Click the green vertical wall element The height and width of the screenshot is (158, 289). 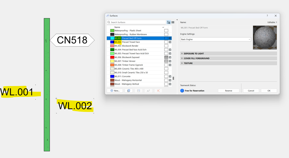coord(47,85)
